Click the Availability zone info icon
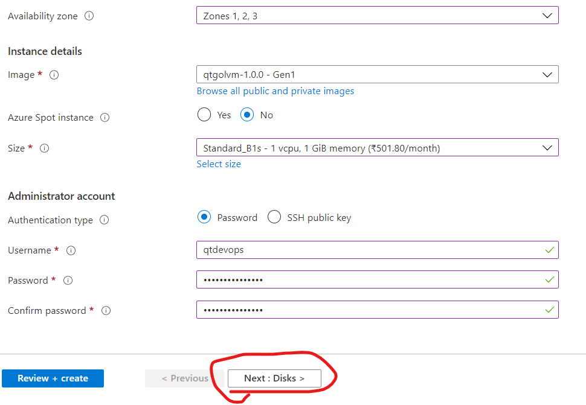Screen dimensions: 586x405 click(x=89, y=16)
